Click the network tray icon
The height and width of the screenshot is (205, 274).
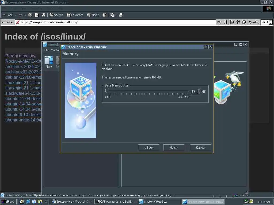[x=246, y=202]
